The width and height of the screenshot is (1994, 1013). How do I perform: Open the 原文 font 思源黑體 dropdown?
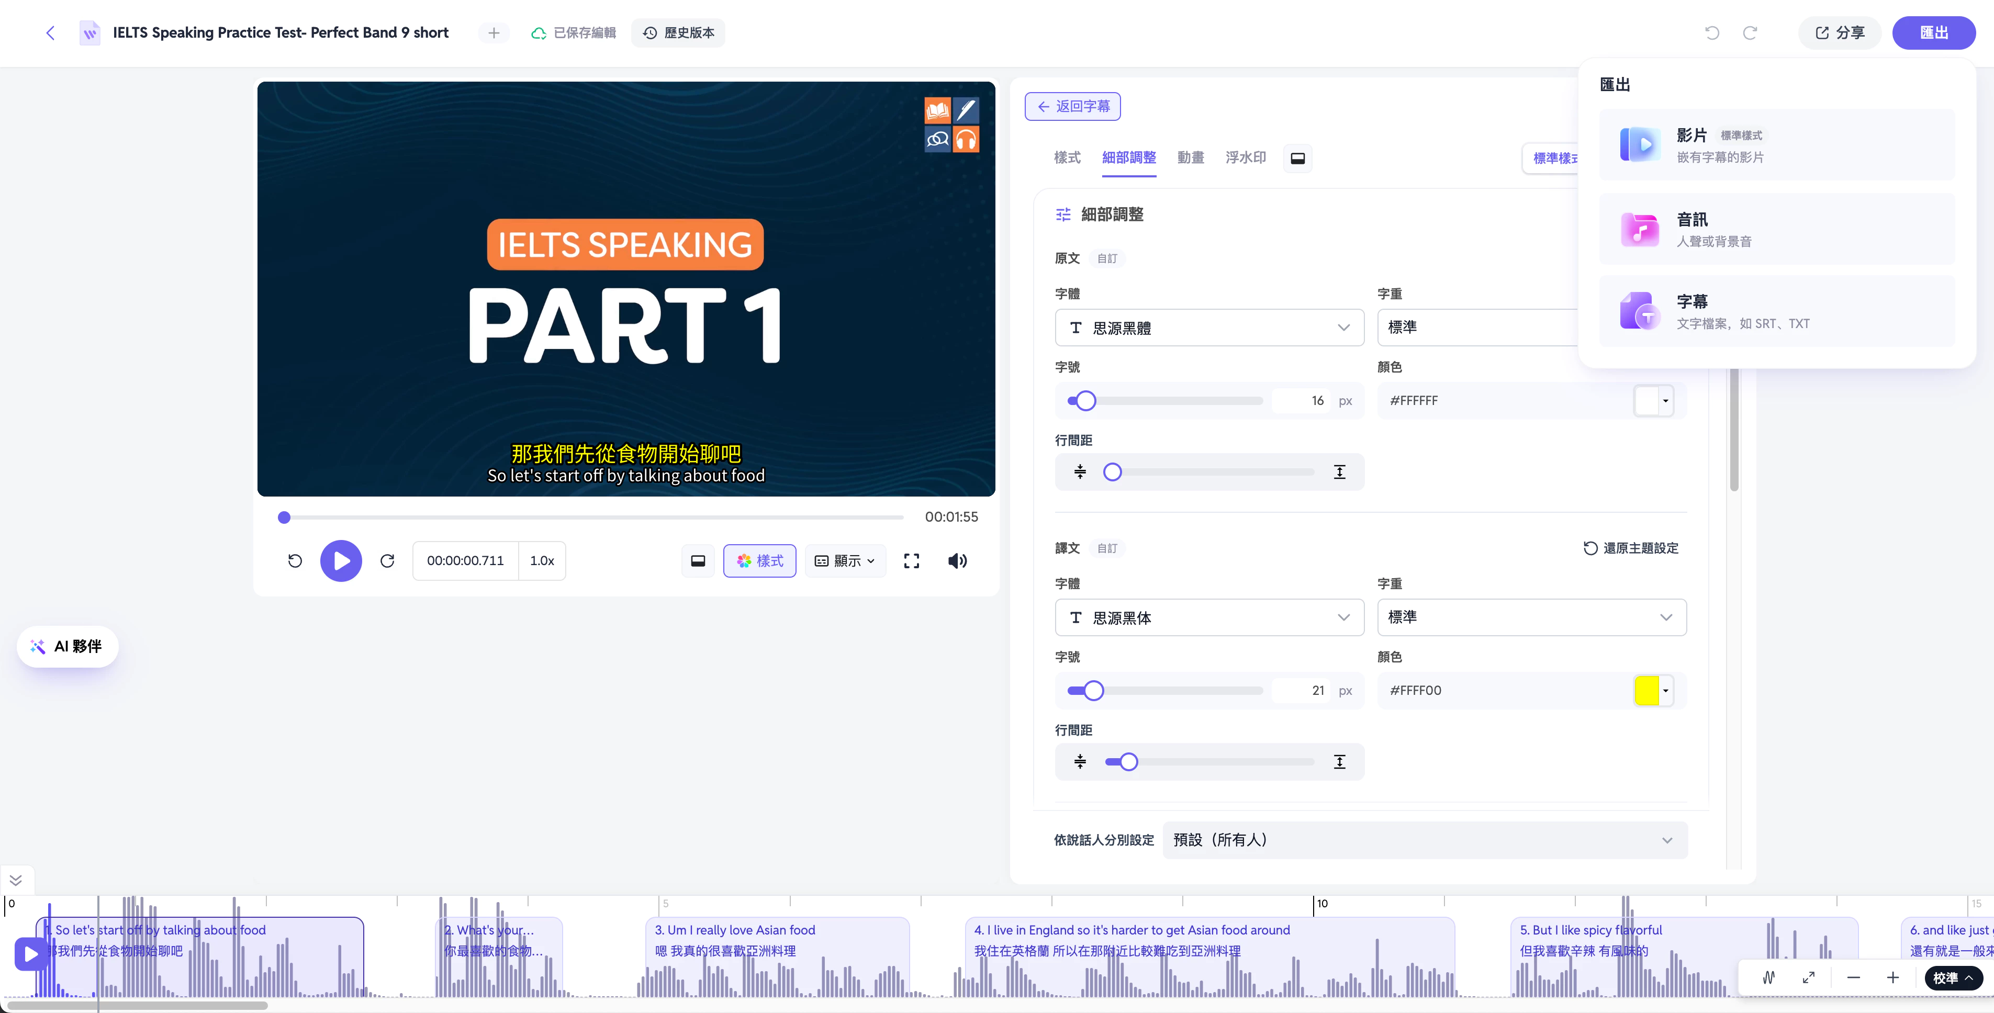point(1209,328)
